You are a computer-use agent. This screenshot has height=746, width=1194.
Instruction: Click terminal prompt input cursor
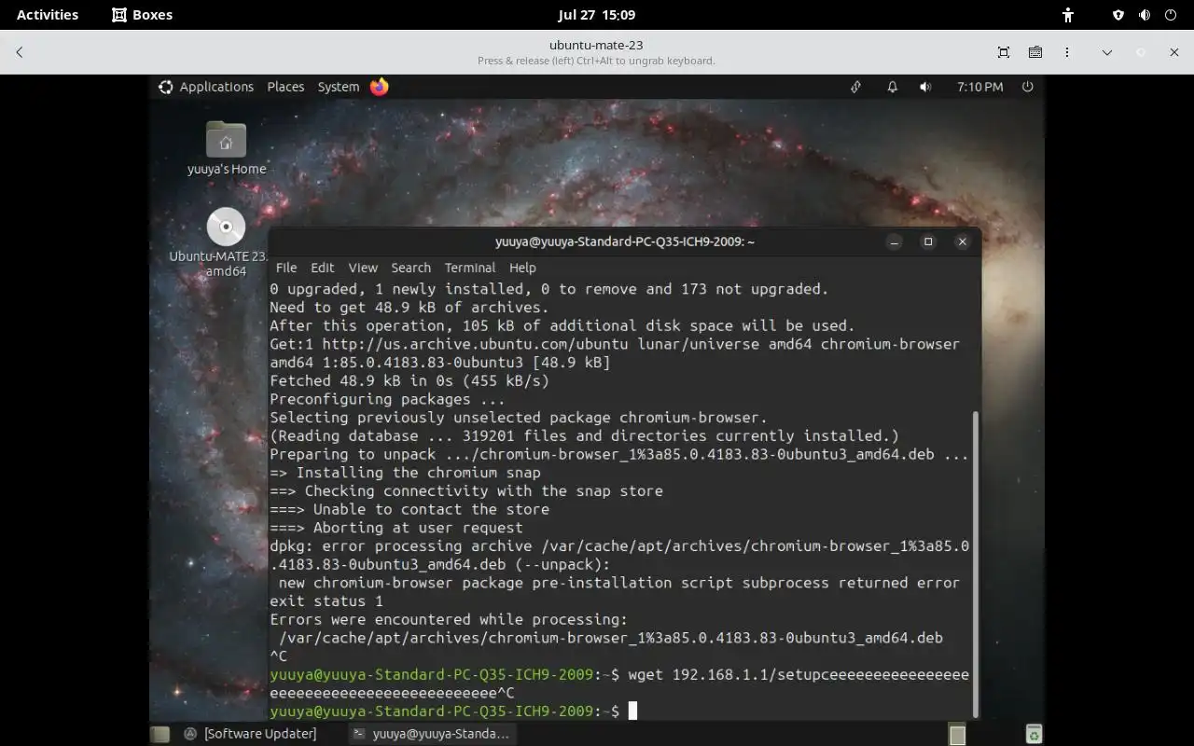(632, 711)
